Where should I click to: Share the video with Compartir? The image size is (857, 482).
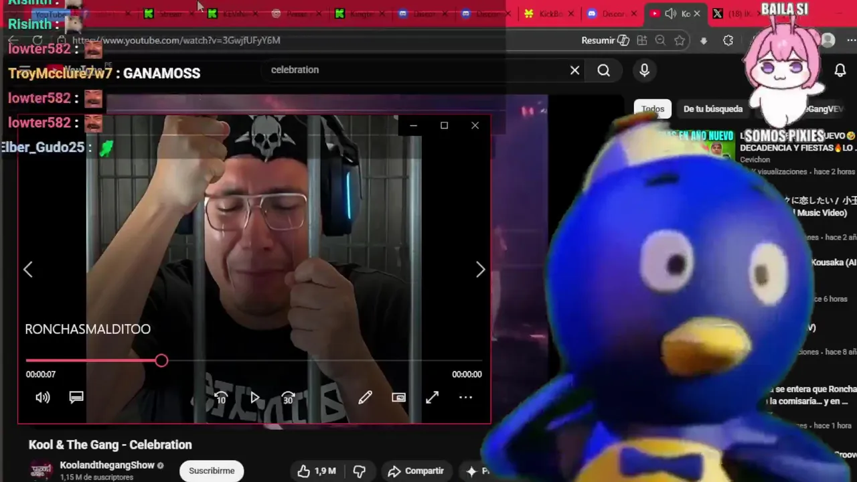pyautogui.click(x=416, y=471)
